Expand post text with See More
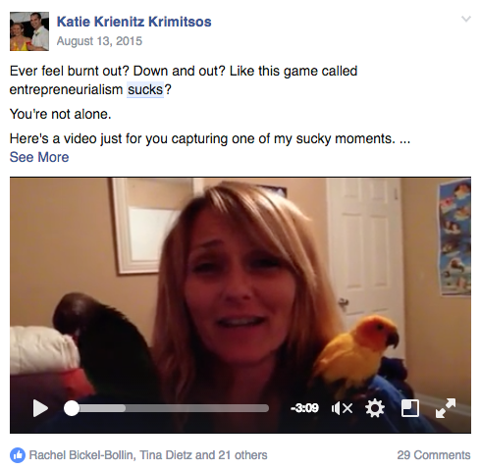The width and height of the screenshot is (480, 470). coord(39,157)
